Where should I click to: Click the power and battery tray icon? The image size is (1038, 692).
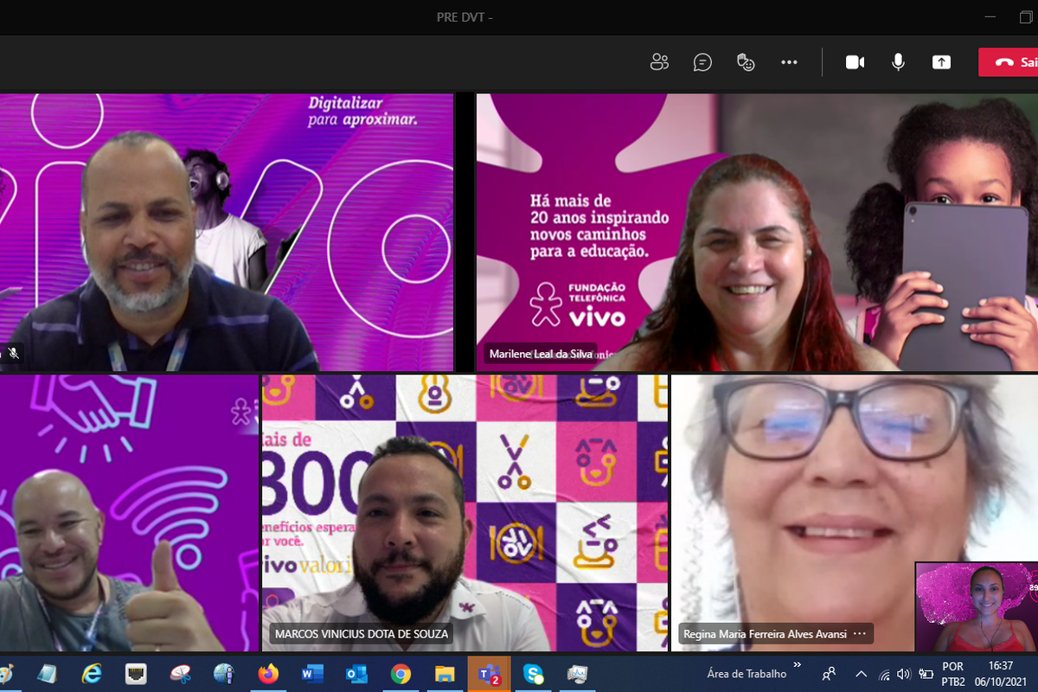926,674
